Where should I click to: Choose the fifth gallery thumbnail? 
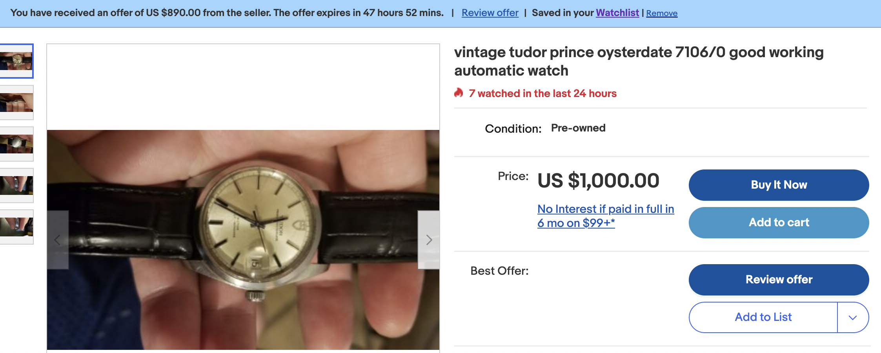pyautogui.click(x=16, y=227)
